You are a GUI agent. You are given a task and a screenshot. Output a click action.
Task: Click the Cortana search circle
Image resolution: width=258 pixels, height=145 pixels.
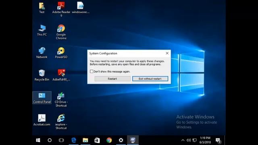50,140
